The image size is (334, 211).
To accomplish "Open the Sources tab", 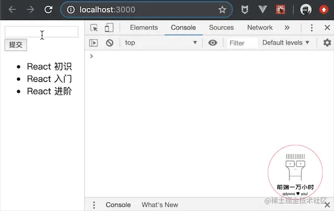I will pyautogui.click(x=222, y=27).
